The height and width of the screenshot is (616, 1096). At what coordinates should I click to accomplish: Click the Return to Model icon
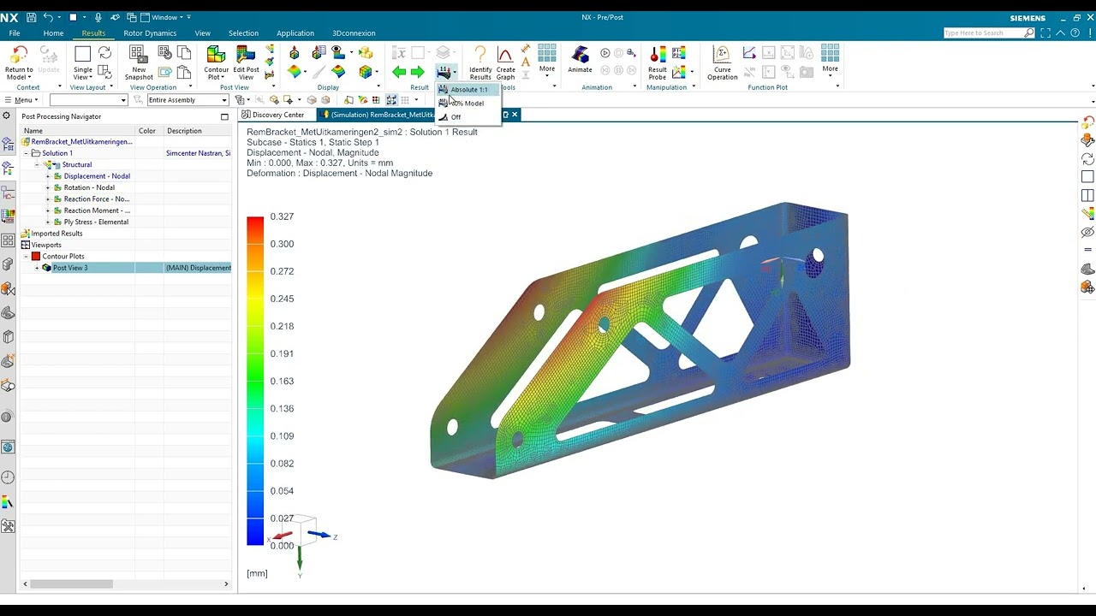point(19,55)
